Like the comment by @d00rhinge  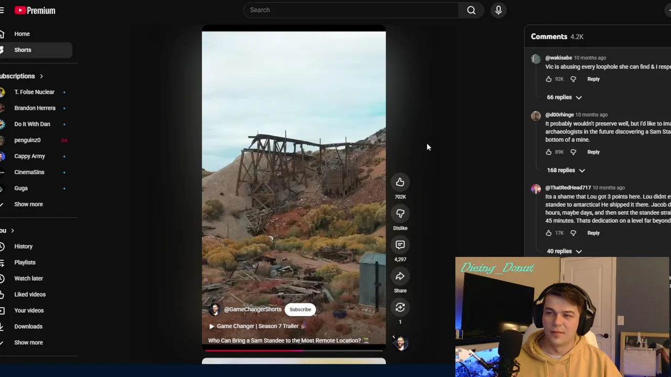pyautogui.click(x=548, y=152)
